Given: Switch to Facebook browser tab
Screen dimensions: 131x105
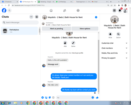Looking at the screenshot, I should 10,2.
